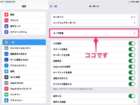This screenshot has height=105, width=140.
Task: Disable キーフリックを使用 switch
Action: (132, 73)
